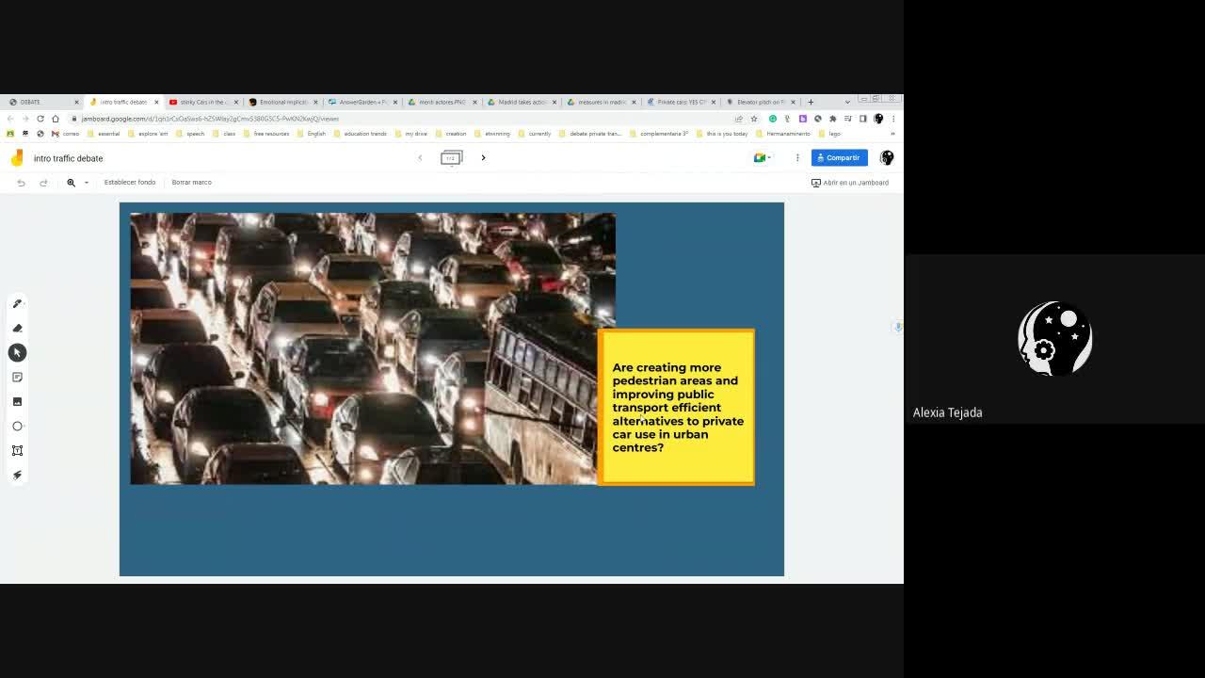Open the Extensions puzzle icon

click(x=832, y=119)
